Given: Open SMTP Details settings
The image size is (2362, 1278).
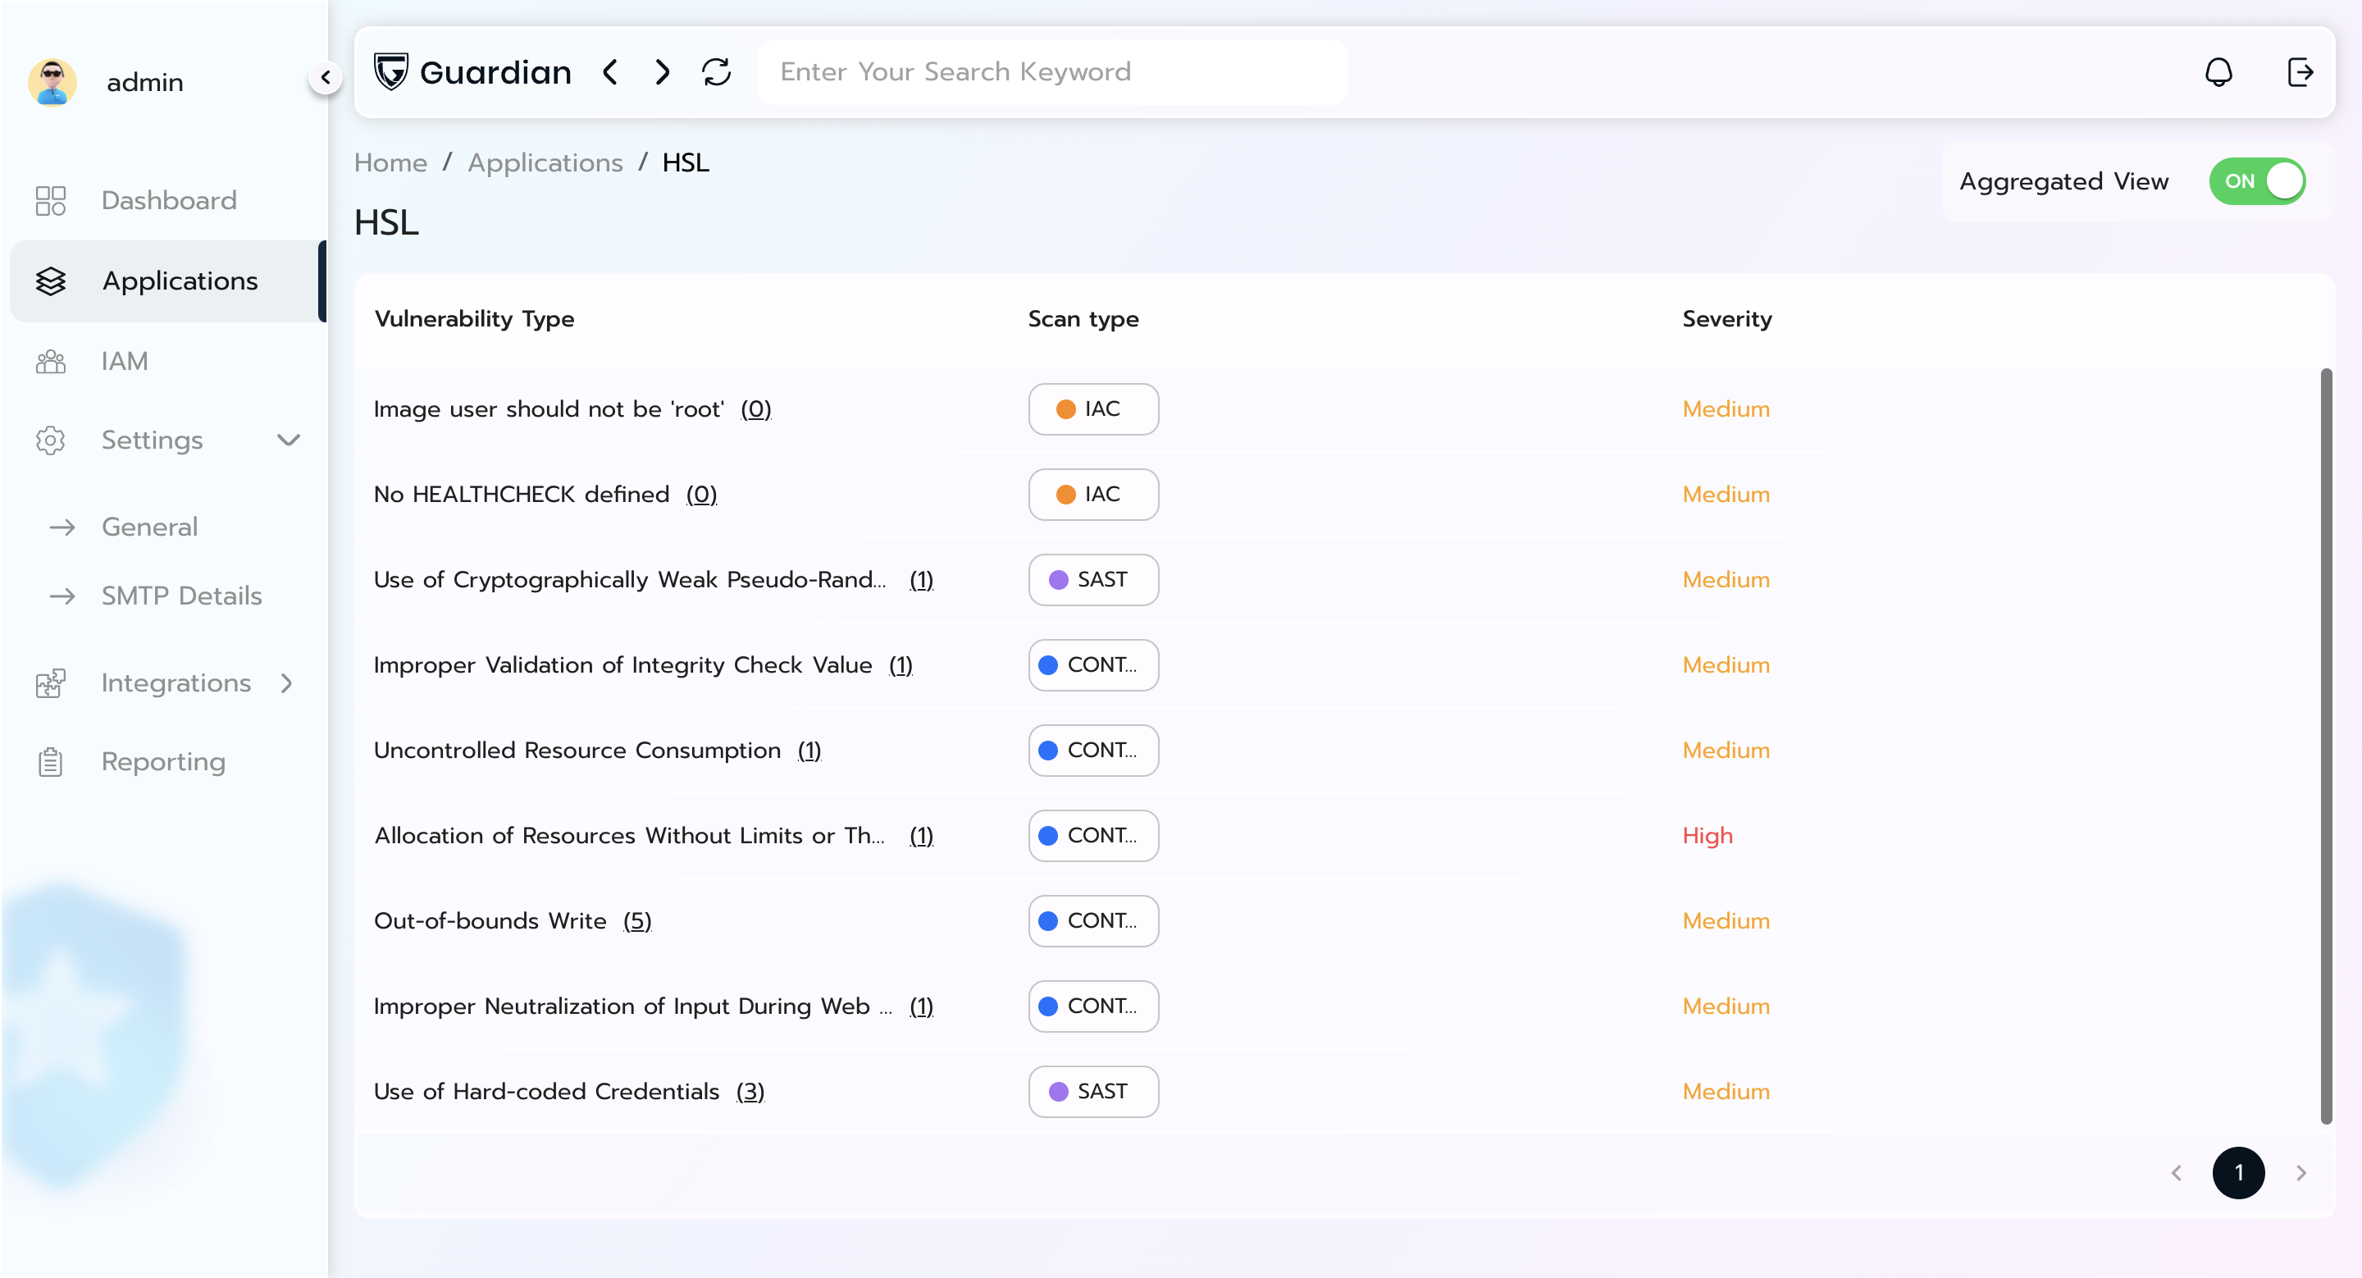Looking at the screenshot, I should [181, 597].
